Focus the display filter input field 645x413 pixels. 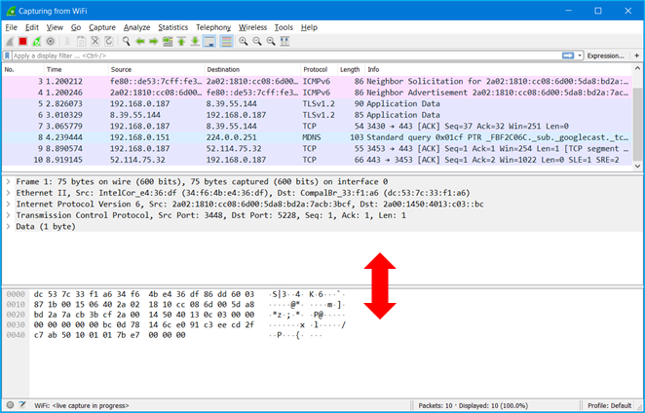pyautogui.click(x=285, y=56)
